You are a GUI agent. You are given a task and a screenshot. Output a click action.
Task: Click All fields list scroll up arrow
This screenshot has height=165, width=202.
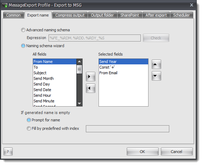click(x=80, y=62)
